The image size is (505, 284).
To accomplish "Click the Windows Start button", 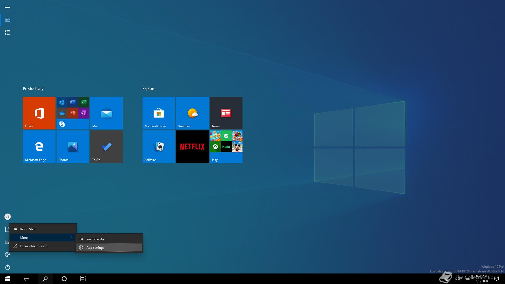I will 7,279.
